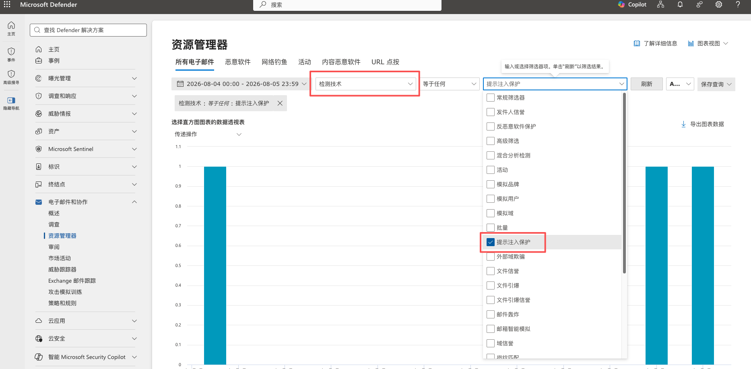Screen dimensions: 751x369
Task: Click the people community icon in header
Action: click(x=699, y=4)
